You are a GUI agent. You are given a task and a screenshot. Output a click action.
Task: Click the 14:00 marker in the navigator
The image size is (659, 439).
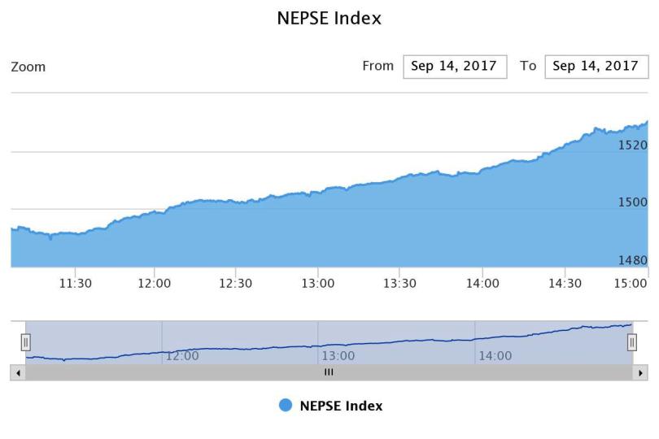tap(495, 356)
